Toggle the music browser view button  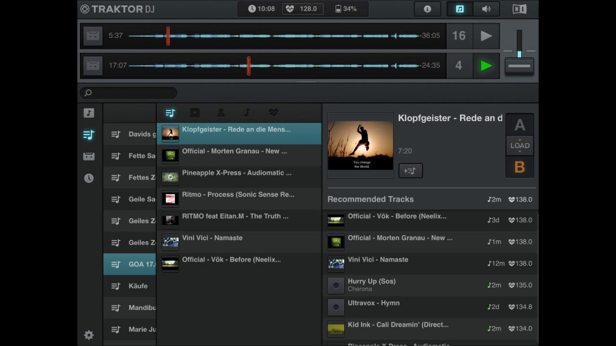tap(460, 9)
